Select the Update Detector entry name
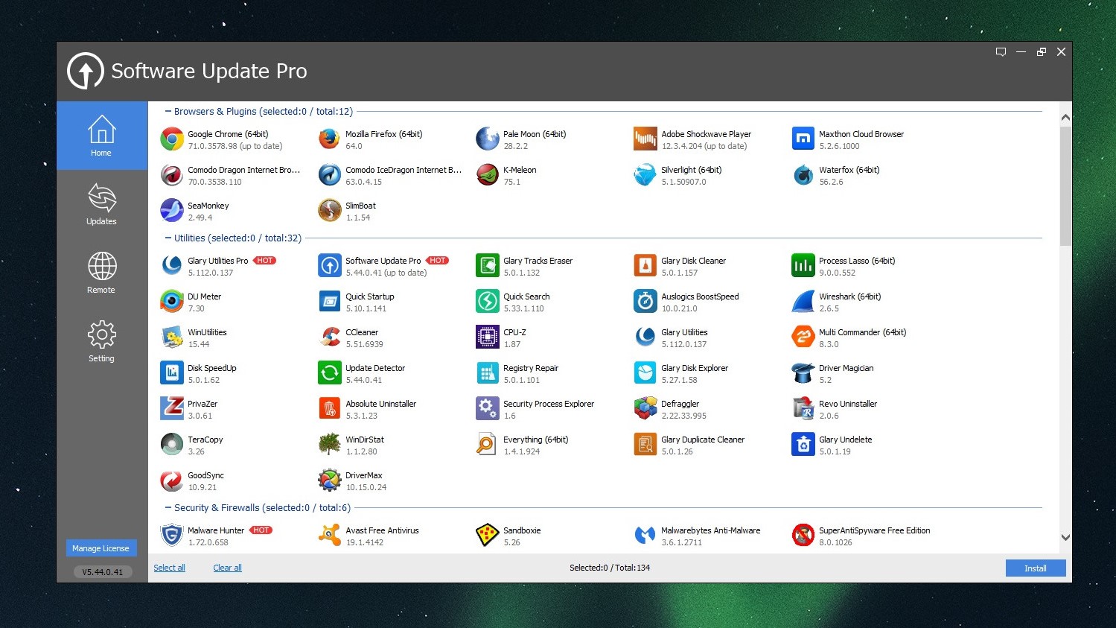The width and height of the screenshot is (1116, 628). 375,368
